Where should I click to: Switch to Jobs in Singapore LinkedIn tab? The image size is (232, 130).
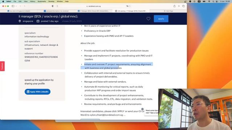pyautogui.click(x=19, y=11)
